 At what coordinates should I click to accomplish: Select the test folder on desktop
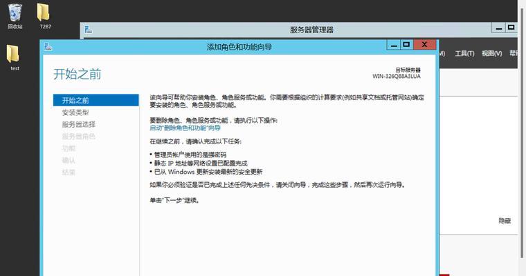[x=14, y=57]
